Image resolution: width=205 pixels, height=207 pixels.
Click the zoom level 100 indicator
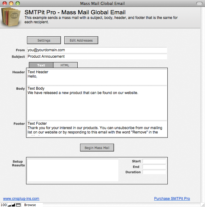coord(3,205)
